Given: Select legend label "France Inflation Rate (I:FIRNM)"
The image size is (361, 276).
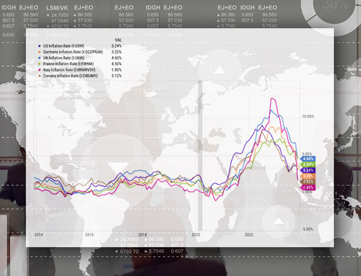Looking at the screenshot, I should coord(69,64).
